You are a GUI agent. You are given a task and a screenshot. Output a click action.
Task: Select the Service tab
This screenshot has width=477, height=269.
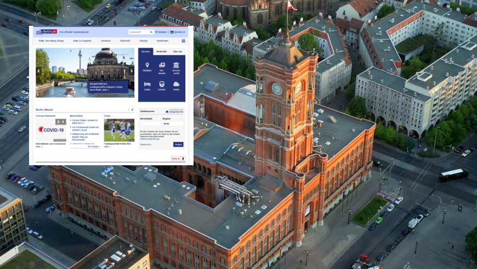146,52
